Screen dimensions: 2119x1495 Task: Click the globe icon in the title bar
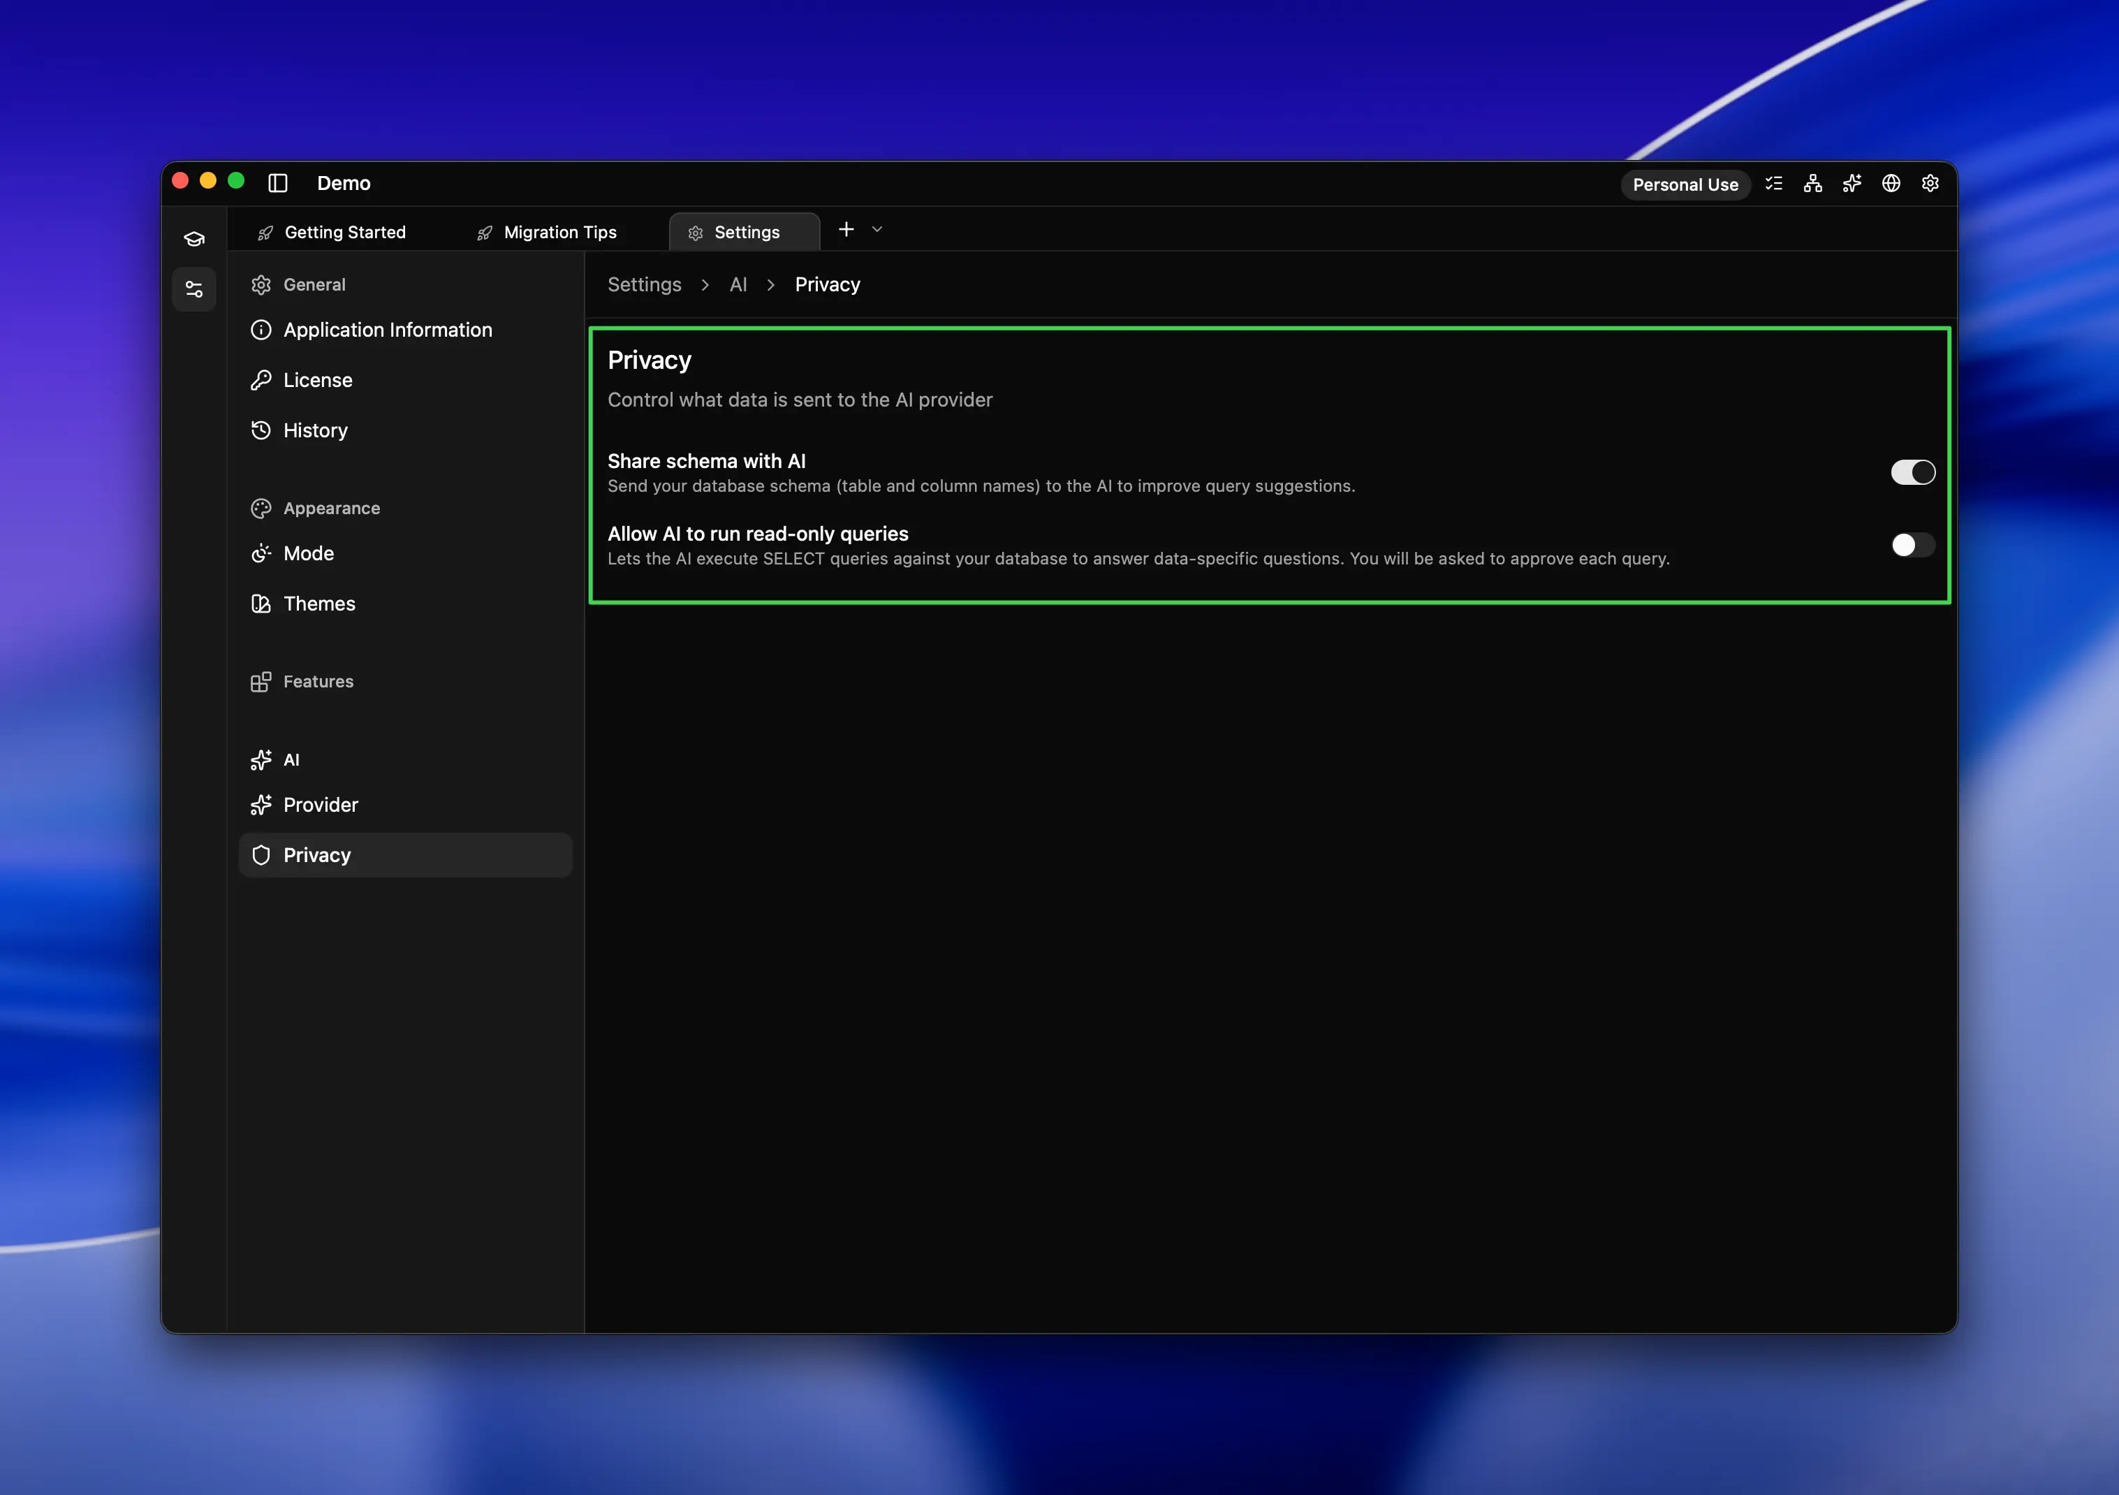pyautogui.click(x=1890, y=184)
